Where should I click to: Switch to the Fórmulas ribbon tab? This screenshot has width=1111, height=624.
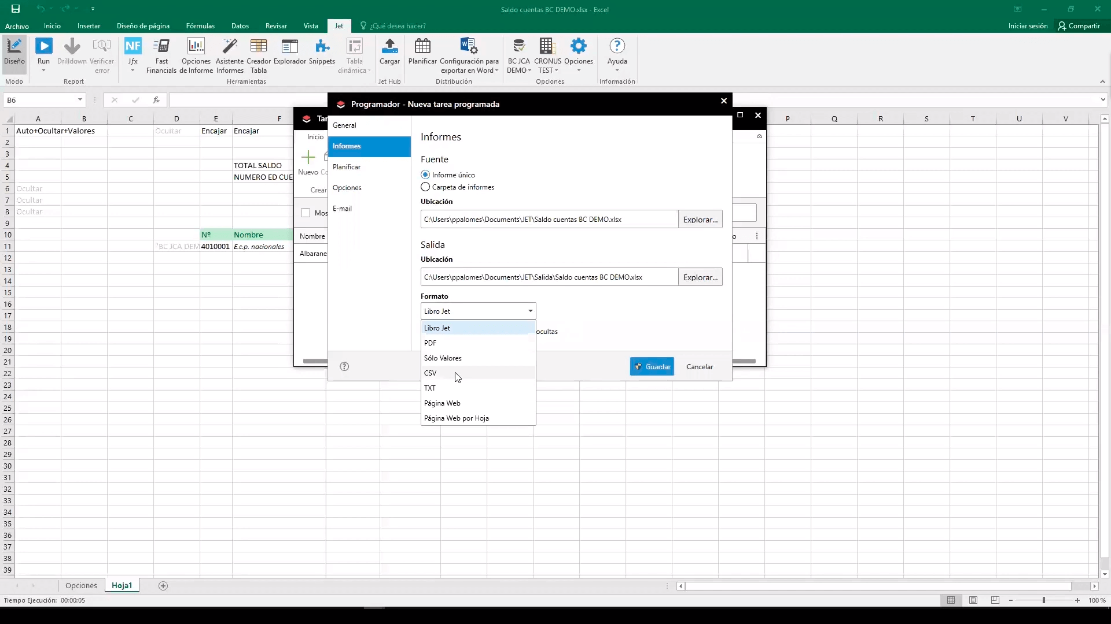click(200, 26)
